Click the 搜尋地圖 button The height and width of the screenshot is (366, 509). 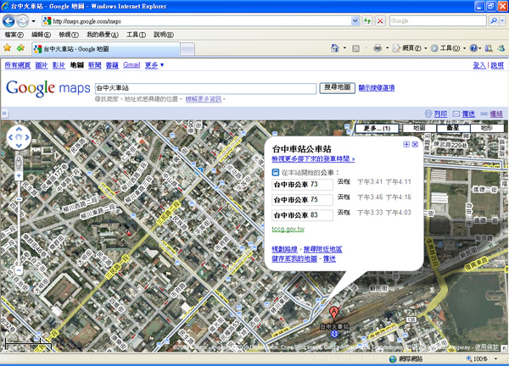point(338,87)
